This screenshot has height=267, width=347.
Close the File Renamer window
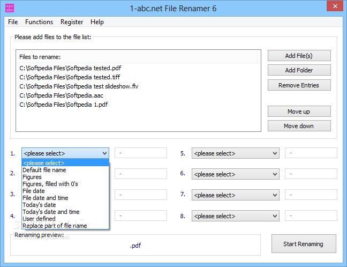335,6
